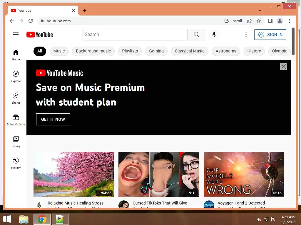Select the Playlists filter chip
This screenshot has height=225, width=301.
[130, 51]
